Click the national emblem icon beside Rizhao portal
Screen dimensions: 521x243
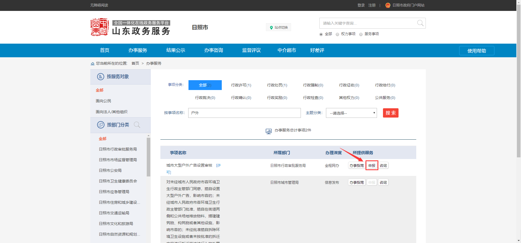point(388,5)
